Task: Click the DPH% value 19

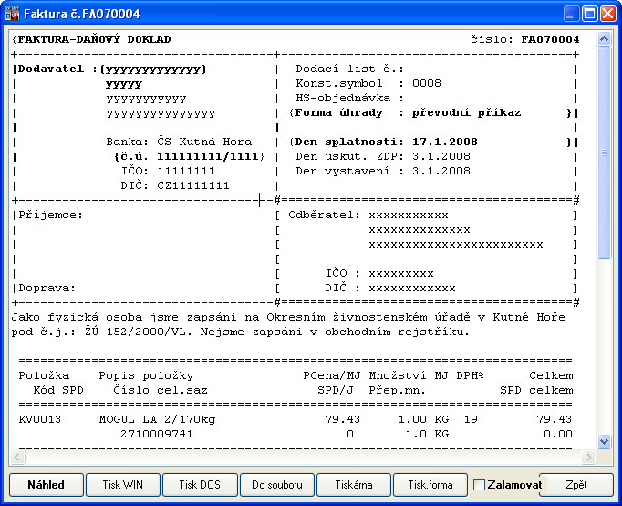Action: pyautogui.click(x=471, y=419)
